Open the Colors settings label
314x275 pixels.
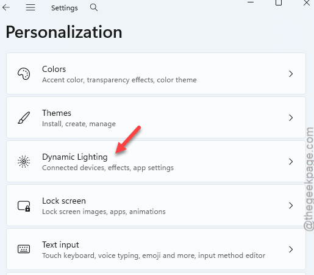coord(54,69)
